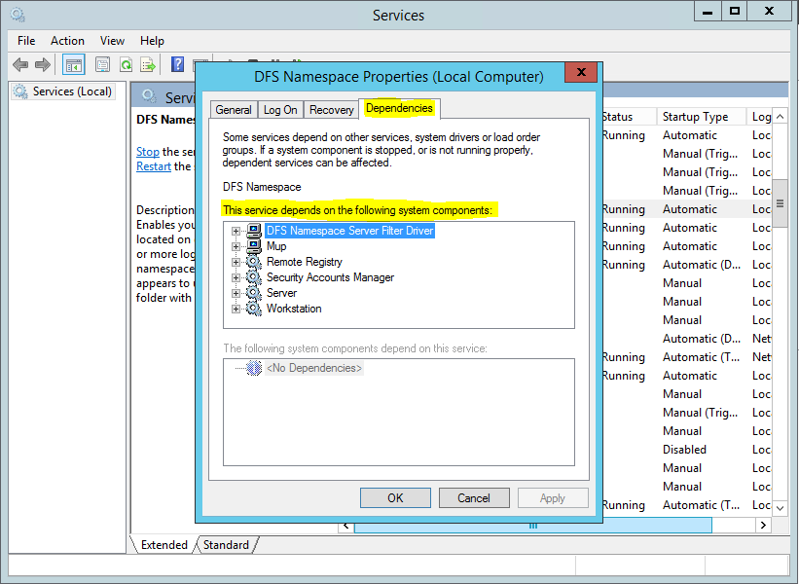
Task: Click the DFS Namespace Server Filter Driver icon
Action: click(254, 231)
